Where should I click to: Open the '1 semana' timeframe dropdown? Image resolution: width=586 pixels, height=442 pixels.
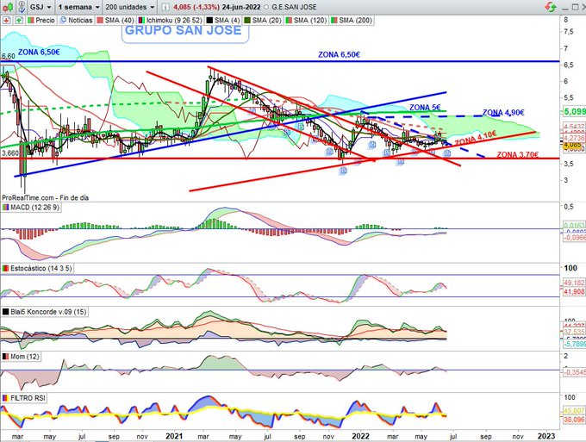pyautogui.click(x=78, y=7)
